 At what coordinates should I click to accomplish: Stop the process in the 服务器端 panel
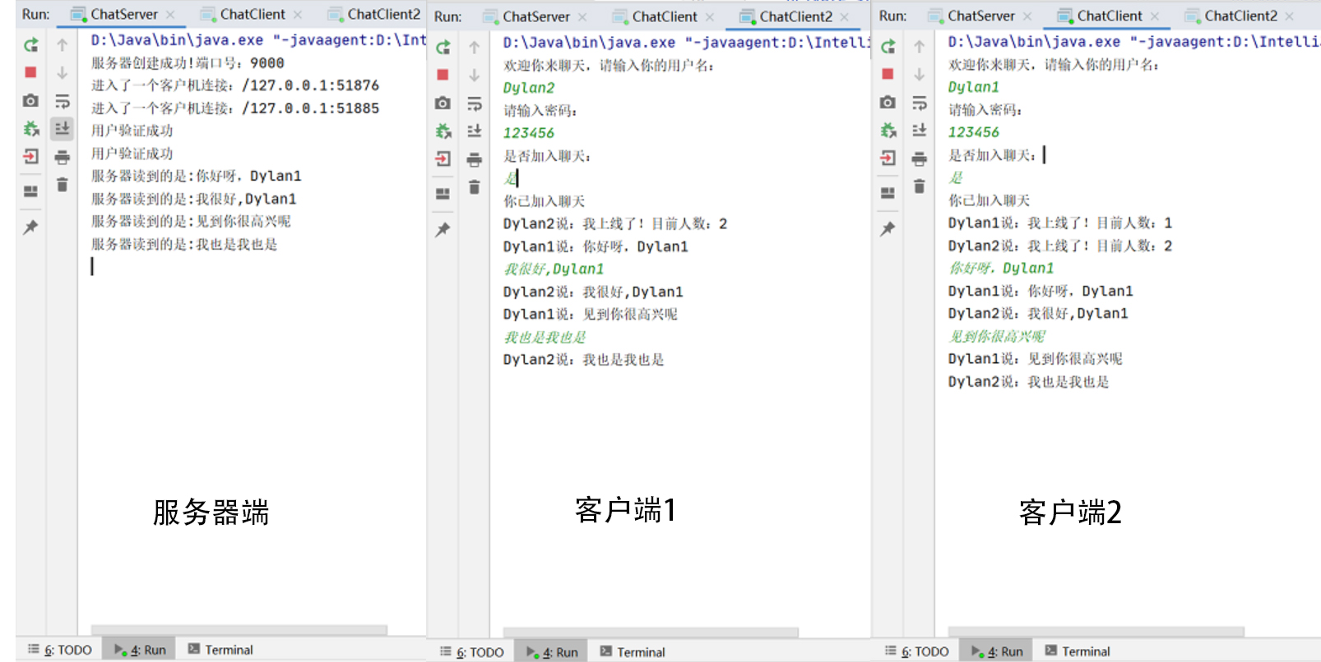(30, 72)
